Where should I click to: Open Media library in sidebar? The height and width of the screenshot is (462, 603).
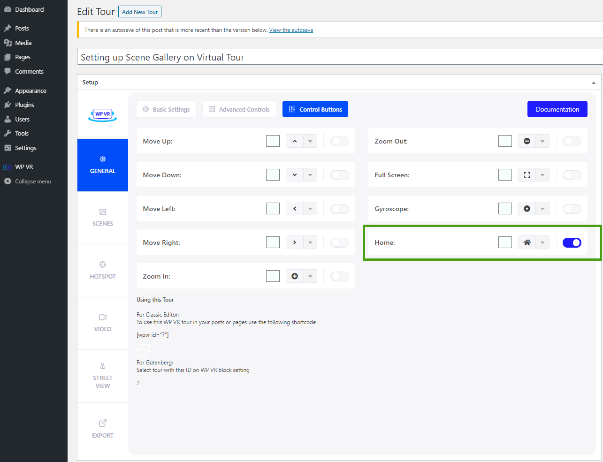coord(23,43)
